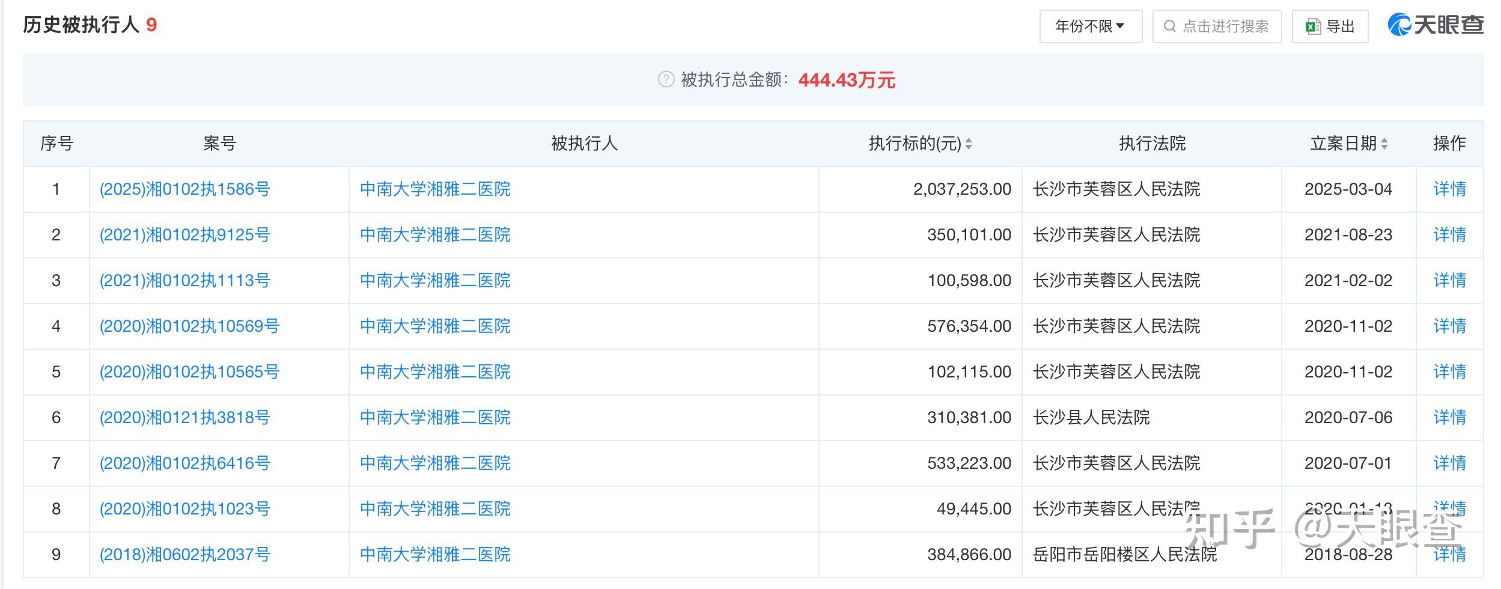Click 中南大学湘雅二医院 in row 3
1501x589 pixels.
coord(435,281)
